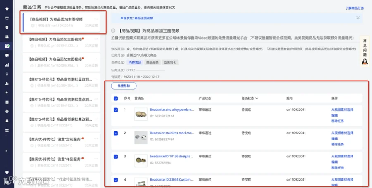
Task: Expand the 任务状态 filter dropdown
Action: [x=250, y=98]
